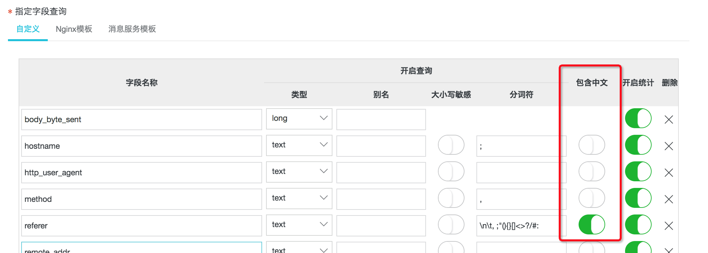Edit the remote_addr field name
The image size is (708, 253).
pos(142,248)
